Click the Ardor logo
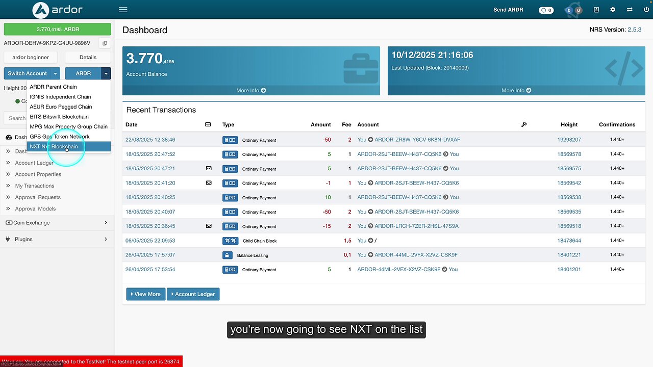 pyautogui.click(x=57, y=10)
